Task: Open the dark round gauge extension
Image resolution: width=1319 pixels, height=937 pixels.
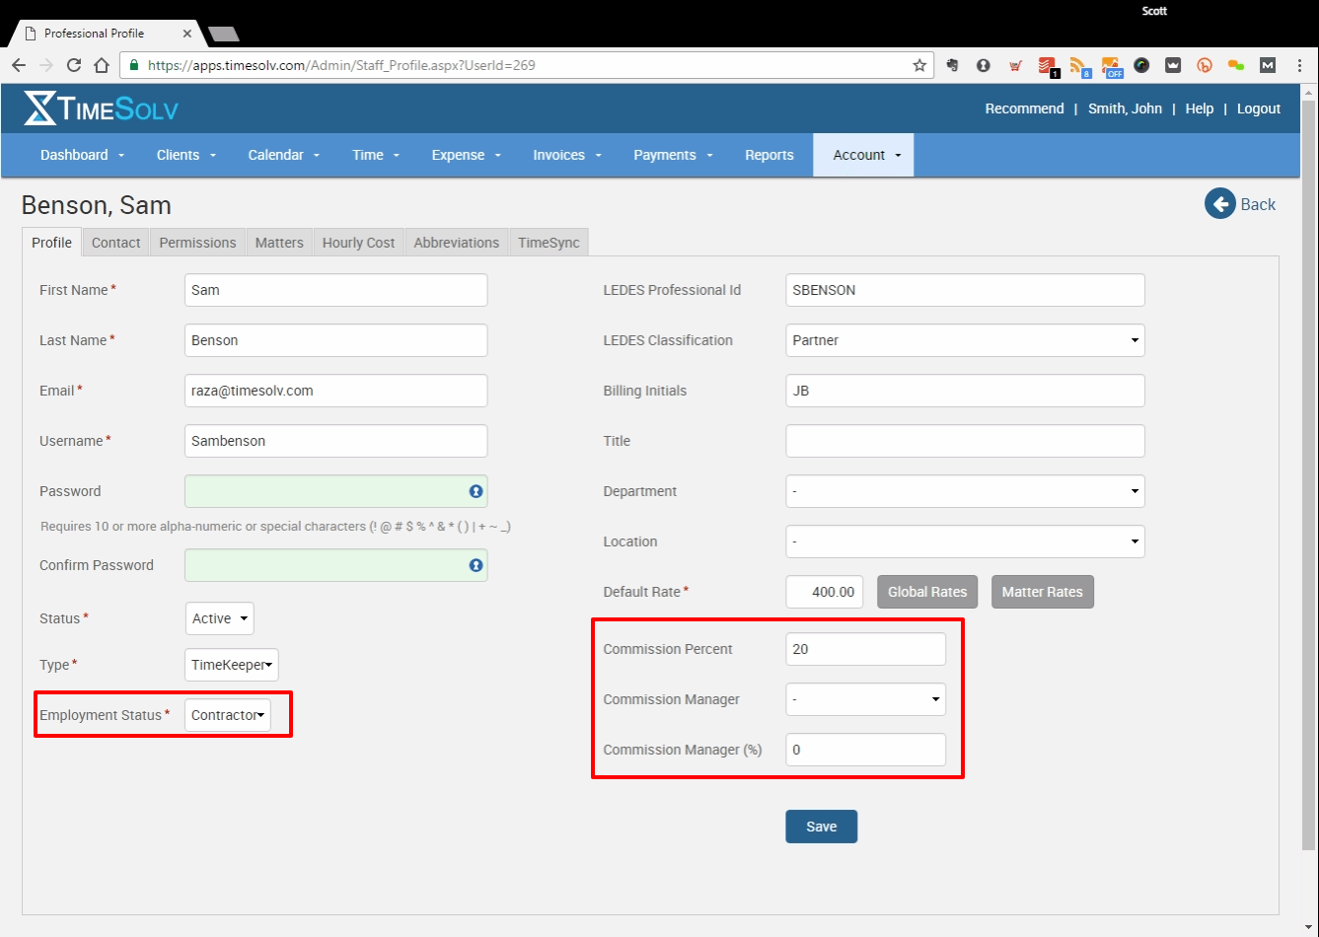Action: point(1141,66)
